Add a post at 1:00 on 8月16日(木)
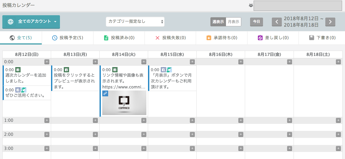The image size is (345, 159). tap(241, 120)
